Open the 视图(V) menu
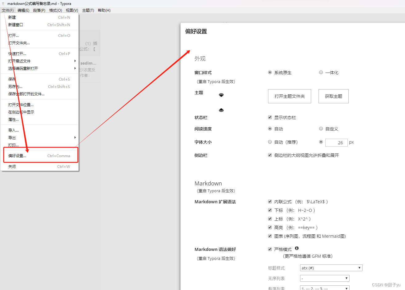 point(72,10)
